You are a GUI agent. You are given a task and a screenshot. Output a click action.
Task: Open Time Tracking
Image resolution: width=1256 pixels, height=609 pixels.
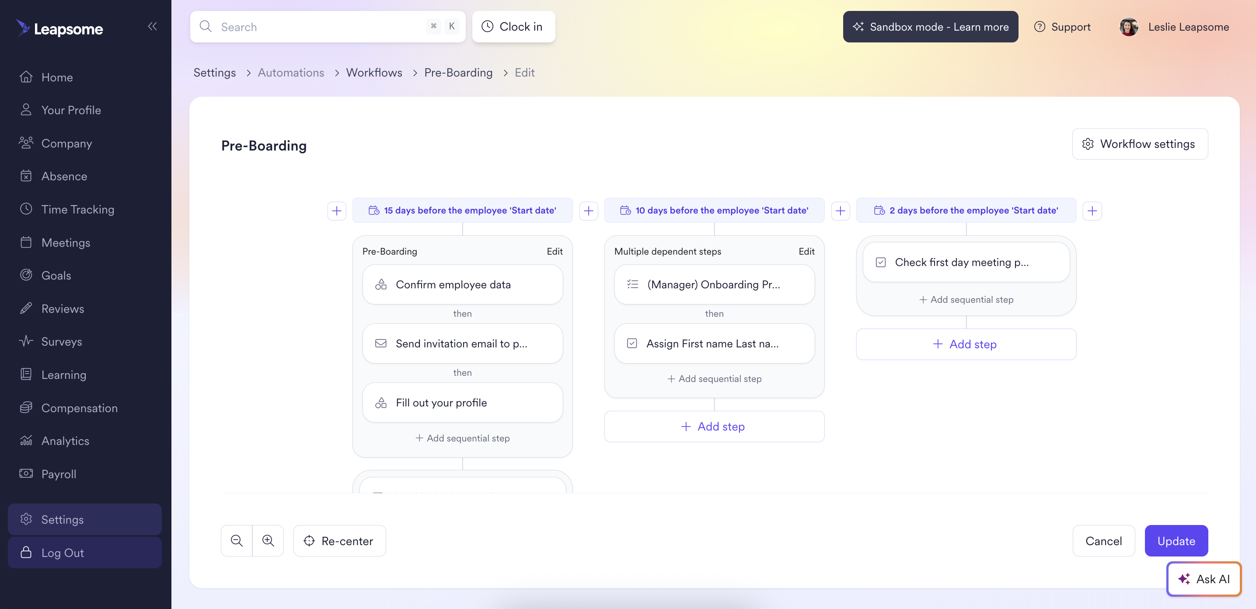tap(85, 209)
